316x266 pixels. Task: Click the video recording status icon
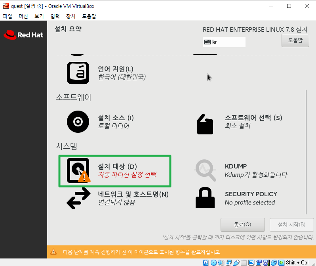(259, 262)
